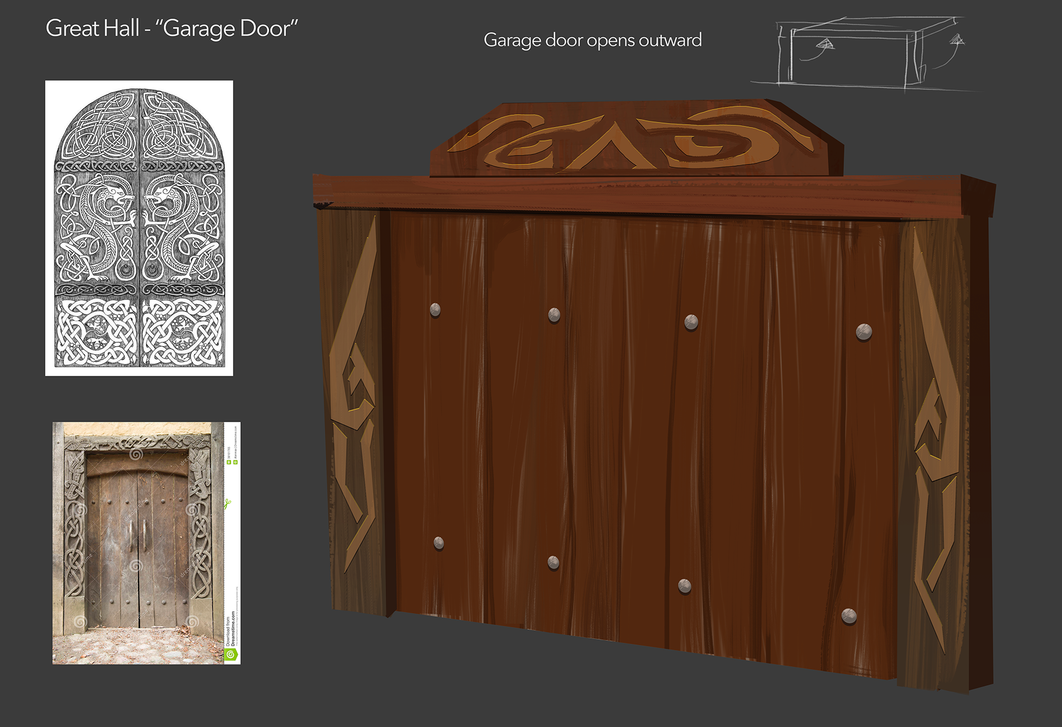1062x727 pixels.
Task: Click the 'Great Hall - "Garage Door"' title text
Action: pyautogui.click(x=172, y=29)
